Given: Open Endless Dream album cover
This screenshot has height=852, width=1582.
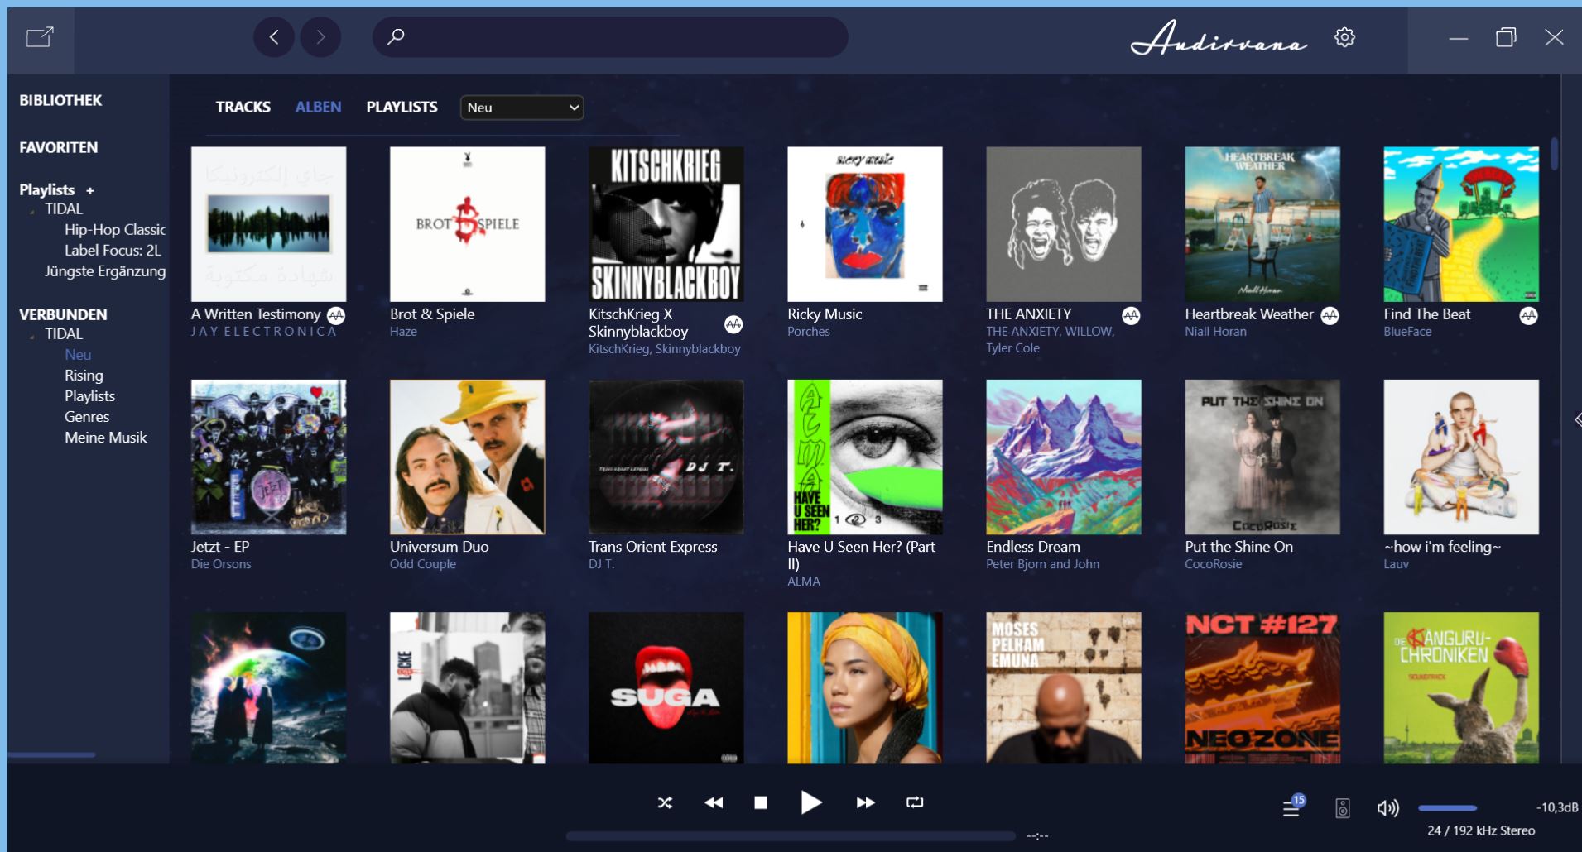Looking at the screenshot, I should pos(1064,457).
